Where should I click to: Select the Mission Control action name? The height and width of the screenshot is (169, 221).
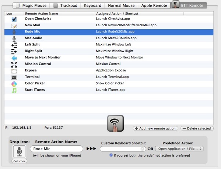click(x=38, y=64)
